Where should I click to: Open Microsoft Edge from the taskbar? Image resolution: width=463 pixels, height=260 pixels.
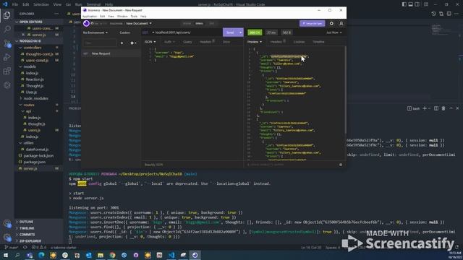coord(41,255)
